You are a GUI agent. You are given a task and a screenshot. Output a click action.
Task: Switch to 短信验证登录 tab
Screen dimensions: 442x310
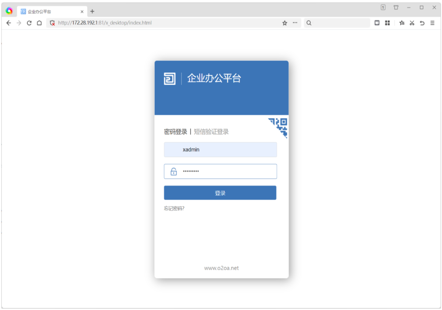click(x=211, y=132)
